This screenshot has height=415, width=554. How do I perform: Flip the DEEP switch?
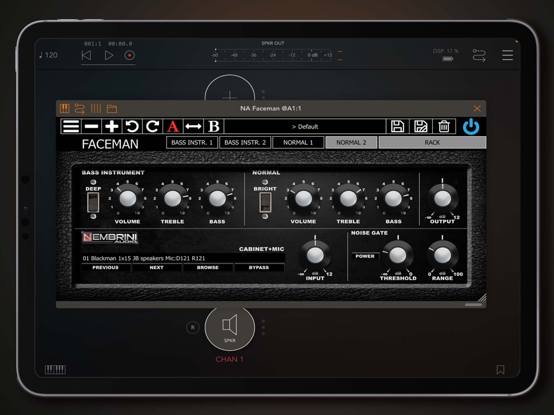pos(93,203)
